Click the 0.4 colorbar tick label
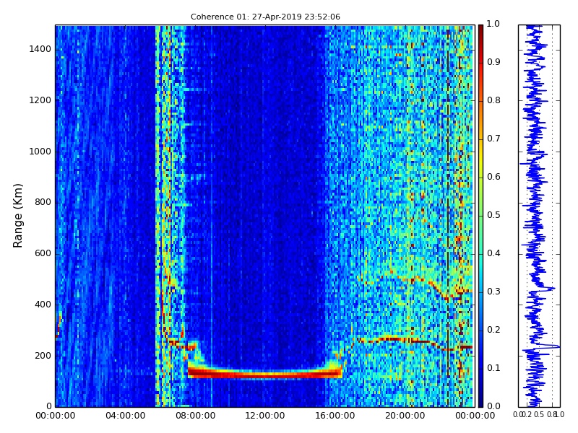 pyautogui.click(x=493, y=253)
